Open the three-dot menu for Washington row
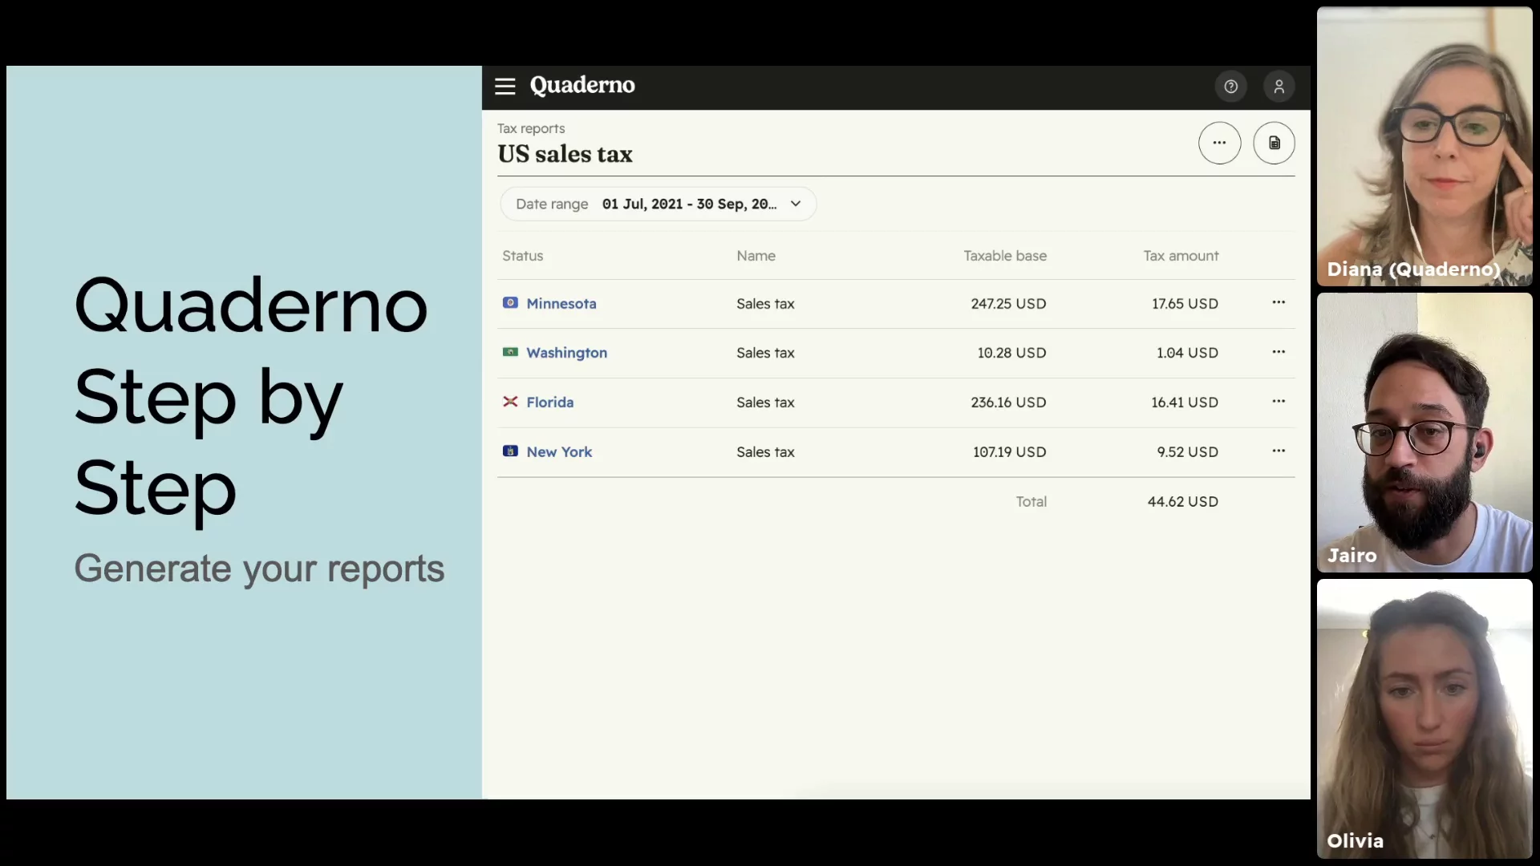The height and width of the screenshot is (866, 1540). [1279, 352]
